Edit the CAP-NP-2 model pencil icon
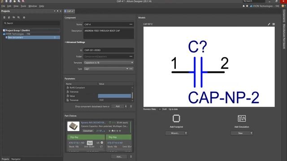This screenshot has height=161, width=287. [269, 24]
